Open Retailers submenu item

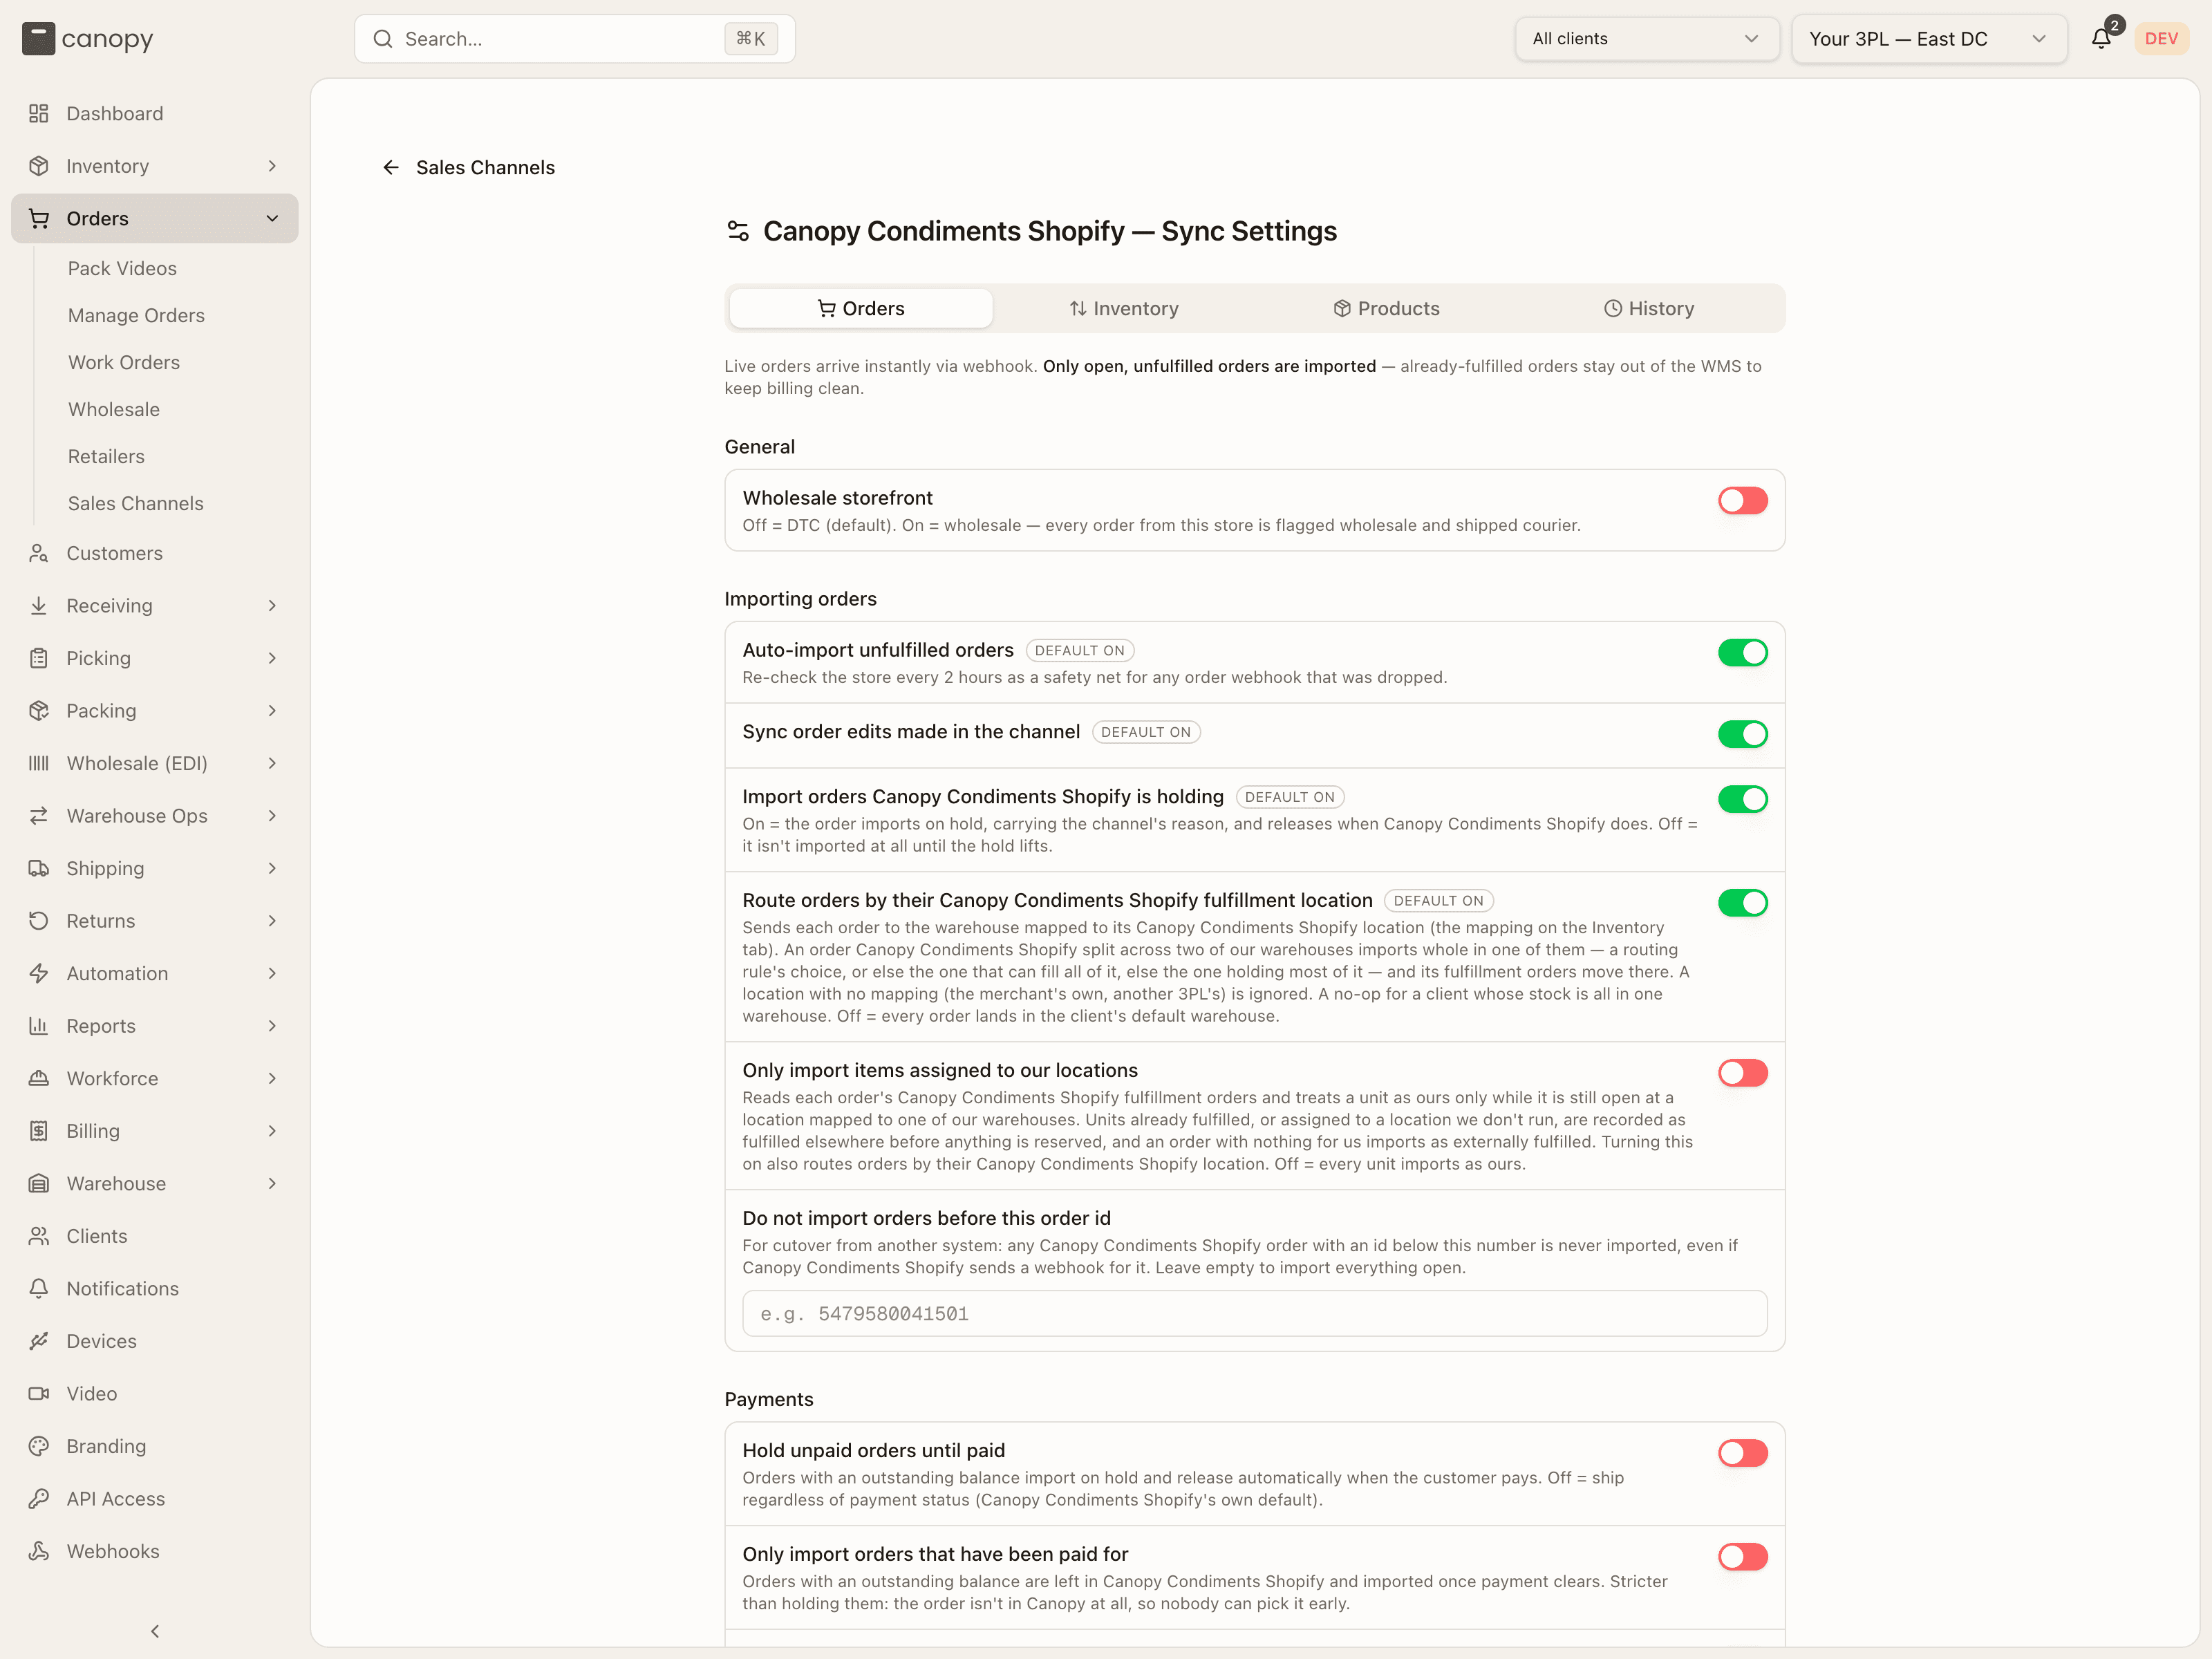[x=106, y=456]
